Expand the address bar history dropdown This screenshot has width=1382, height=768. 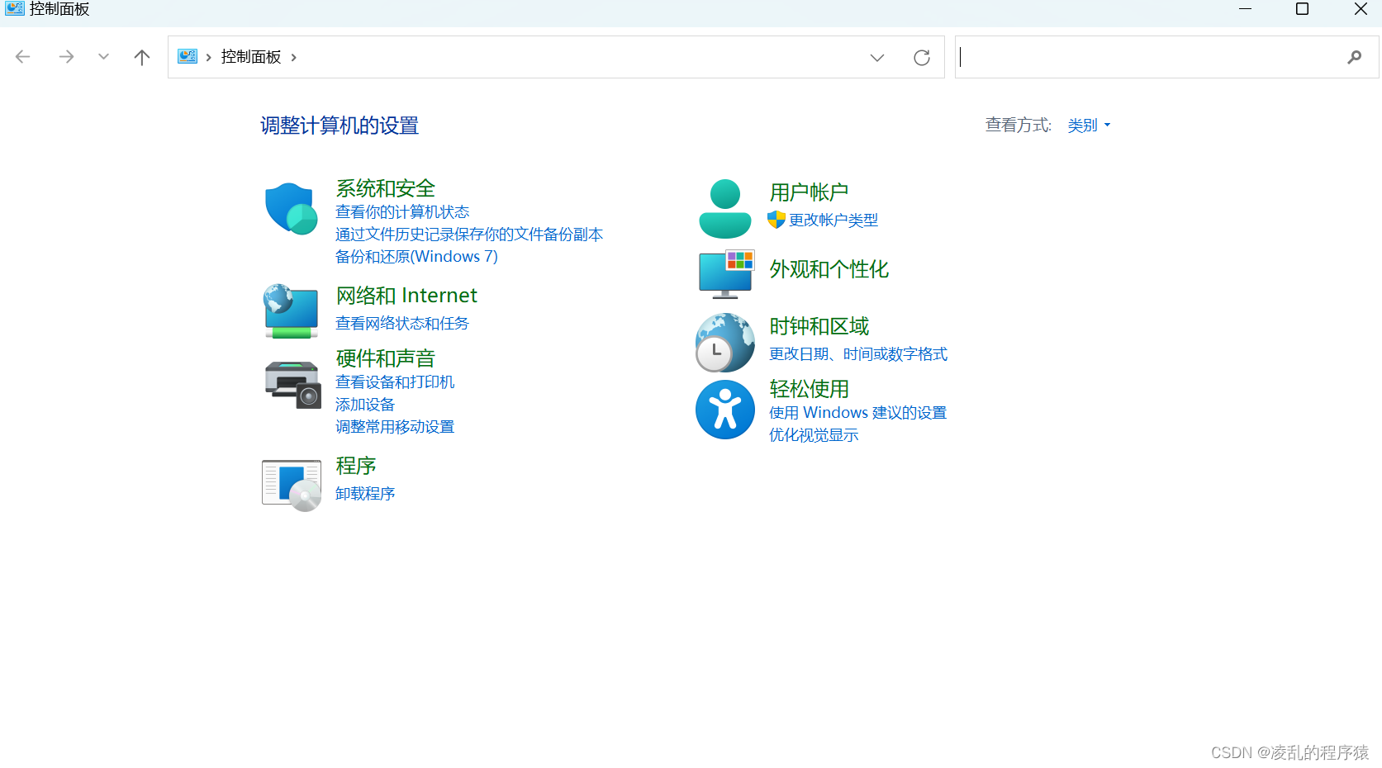coord(877,57)
